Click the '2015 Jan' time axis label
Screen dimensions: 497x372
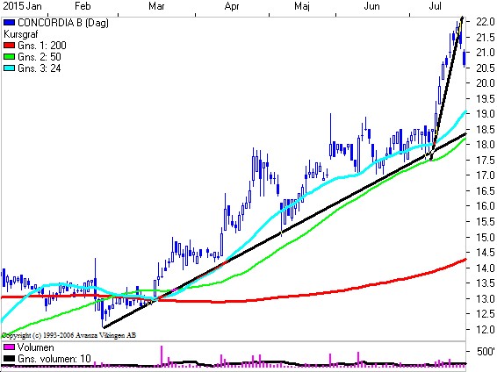point(22,6)
